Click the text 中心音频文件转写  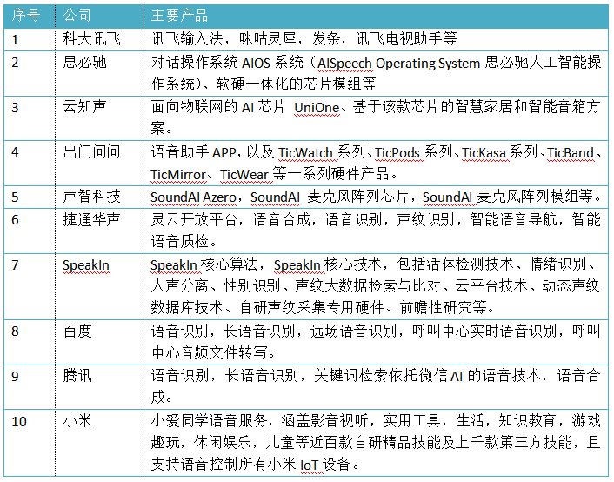click(x=210, y=353)
